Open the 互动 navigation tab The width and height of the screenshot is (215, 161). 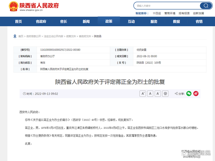[132, 21]
